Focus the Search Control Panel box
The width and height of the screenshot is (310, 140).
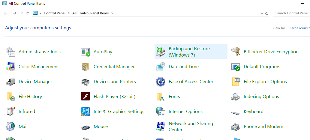(291, 13)
